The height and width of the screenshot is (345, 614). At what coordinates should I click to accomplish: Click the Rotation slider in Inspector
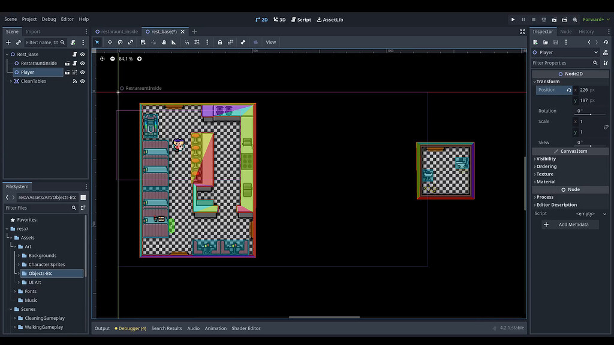point(591,114)
